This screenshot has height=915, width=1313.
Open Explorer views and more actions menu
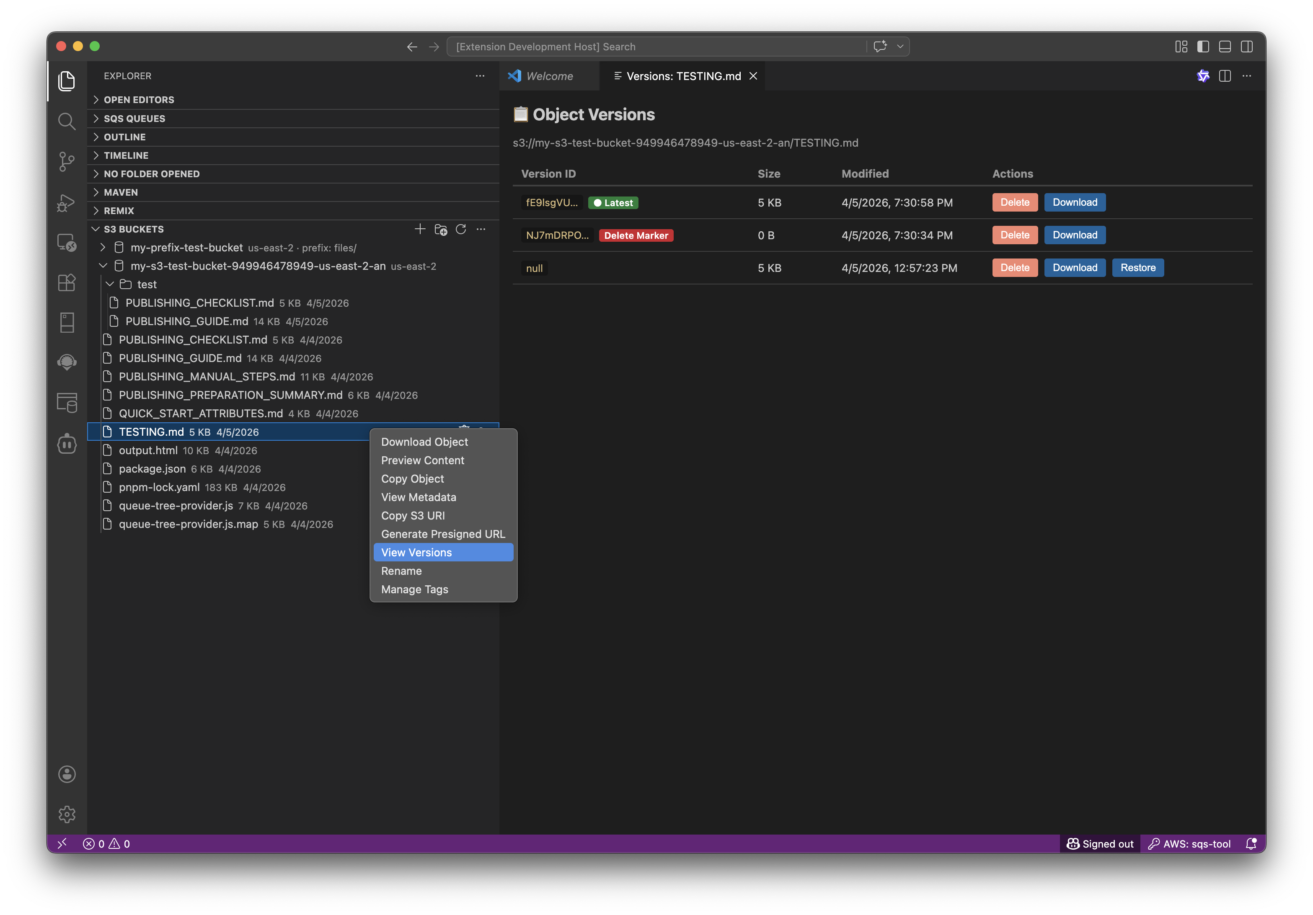click(x=480, y=76)
